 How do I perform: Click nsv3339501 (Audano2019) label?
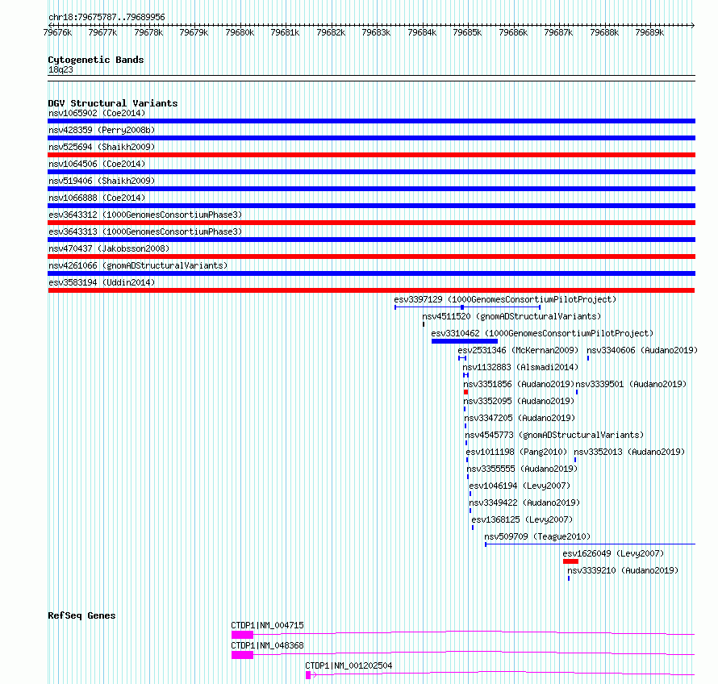(632, 384)
